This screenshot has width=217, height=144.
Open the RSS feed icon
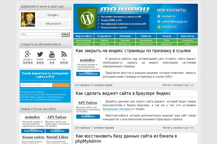64,54
